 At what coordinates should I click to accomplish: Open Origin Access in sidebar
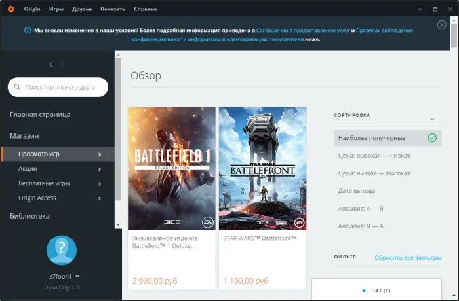point(37,198)
